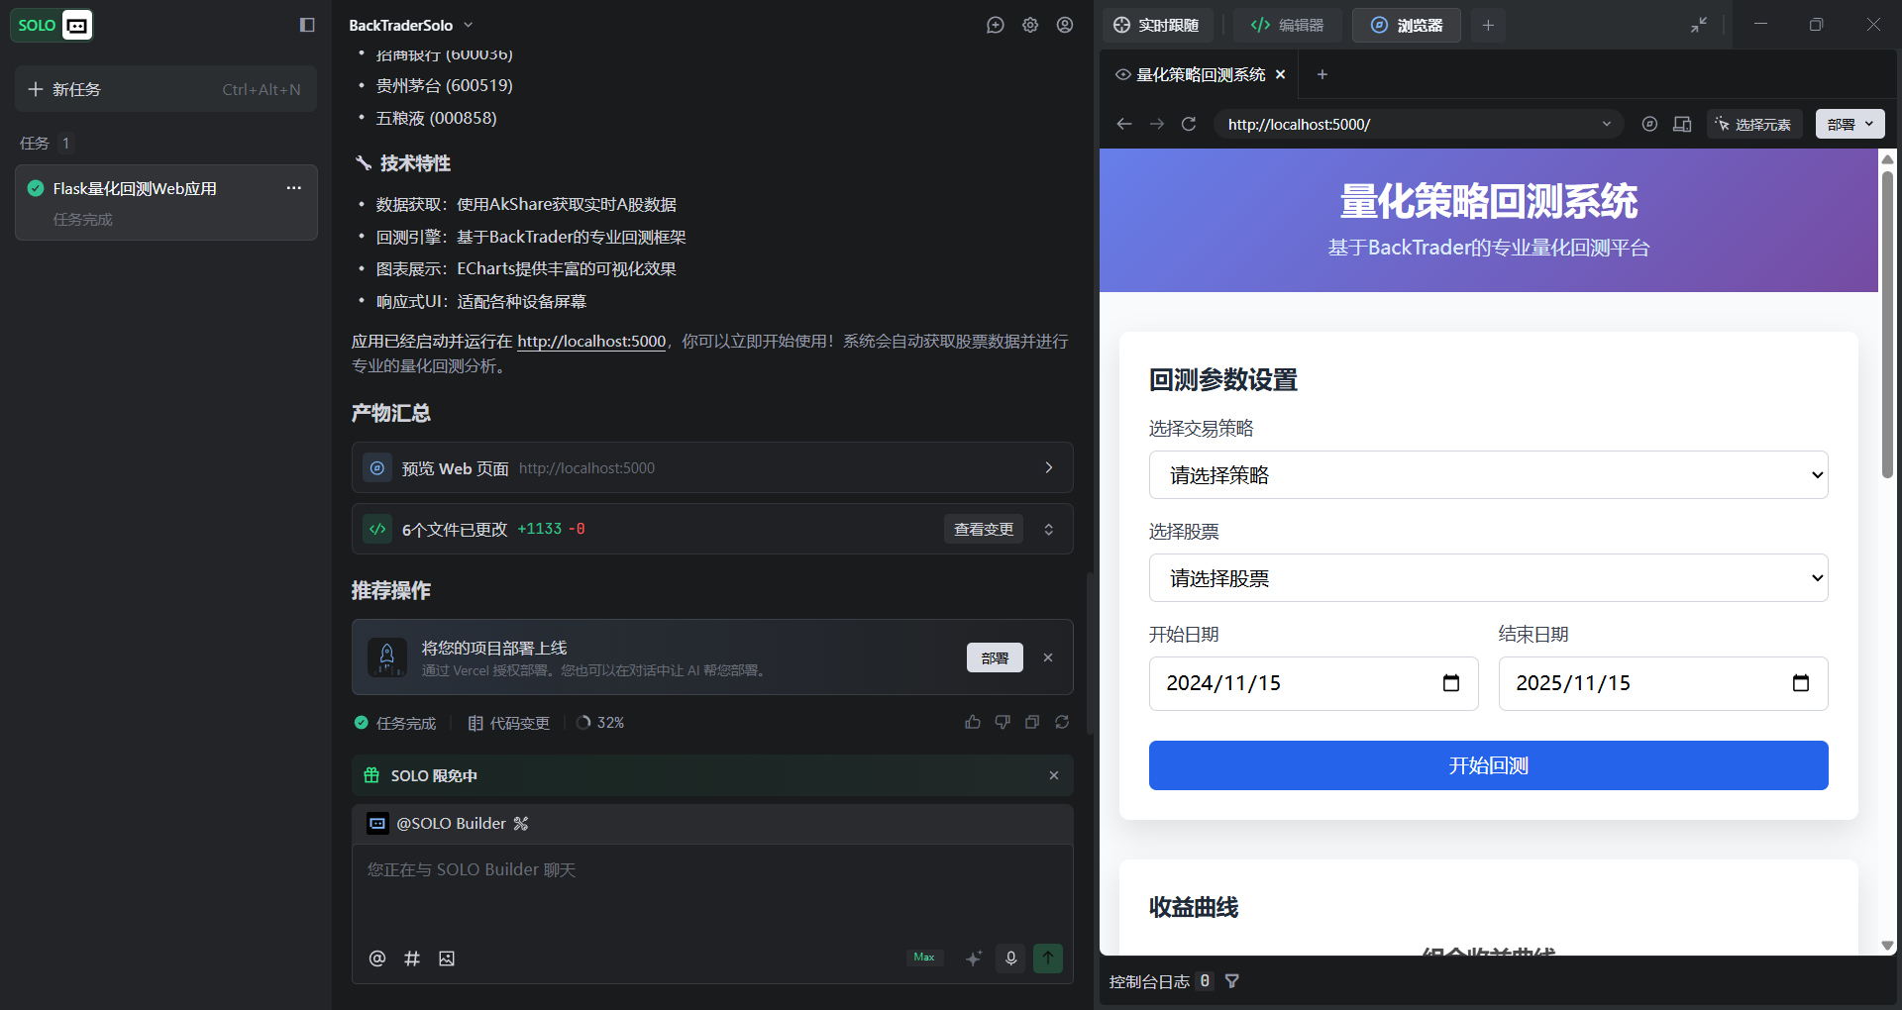Open the 选择股票 stock dropdown
The width and height of the screenshot is (1902, 1010).
1488,578
